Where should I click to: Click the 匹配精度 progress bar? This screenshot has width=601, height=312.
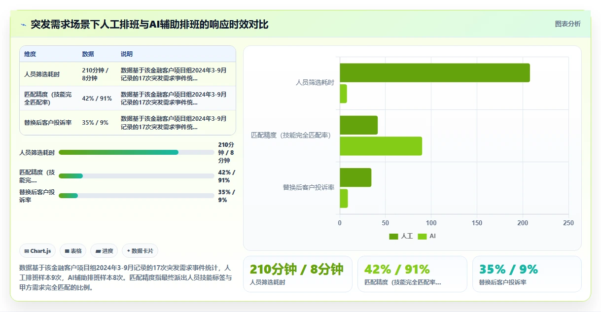137,176
